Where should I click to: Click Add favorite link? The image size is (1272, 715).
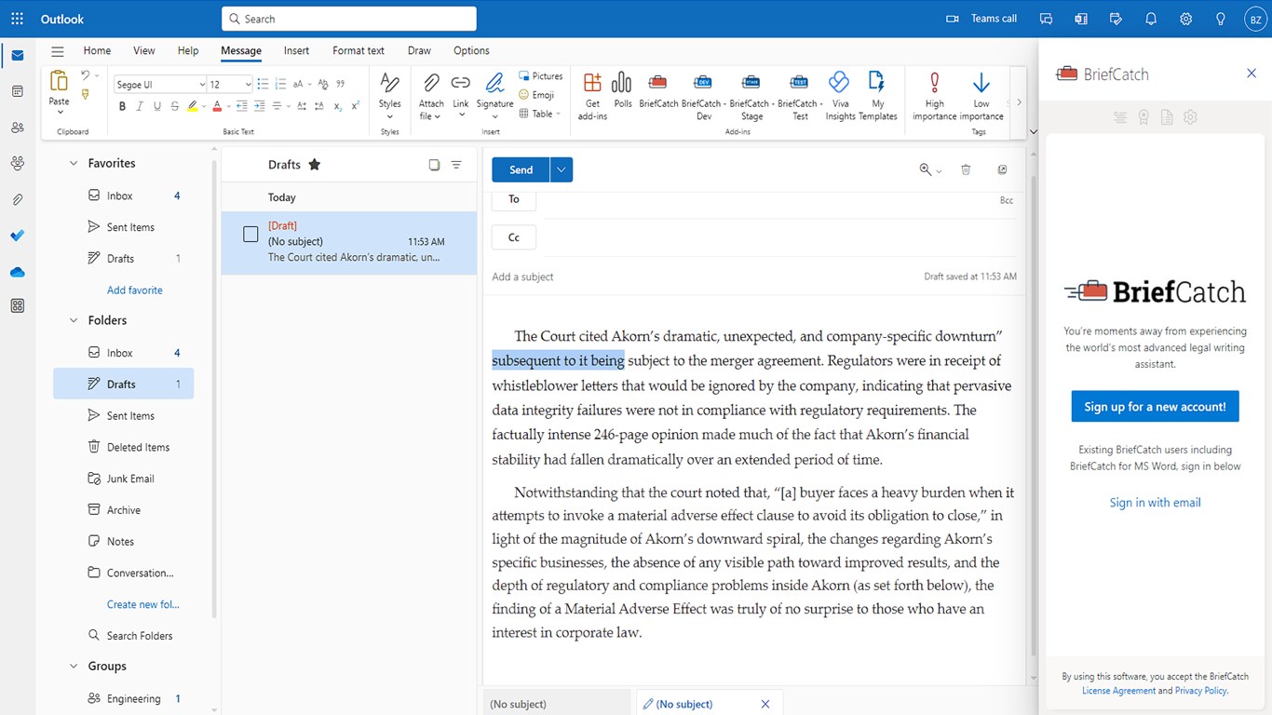point(135,290)
